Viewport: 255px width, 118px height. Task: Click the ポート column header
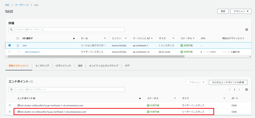tap(235, 98)
